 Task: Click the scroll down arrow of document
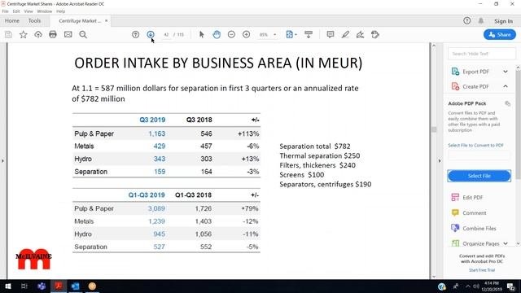pos(434,276)
